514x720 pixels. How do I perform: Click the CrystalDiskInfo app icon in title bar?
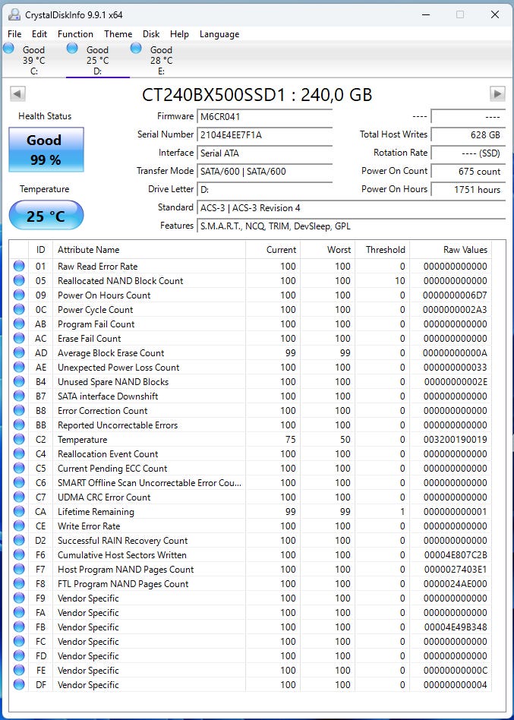[x=14, y=14]
